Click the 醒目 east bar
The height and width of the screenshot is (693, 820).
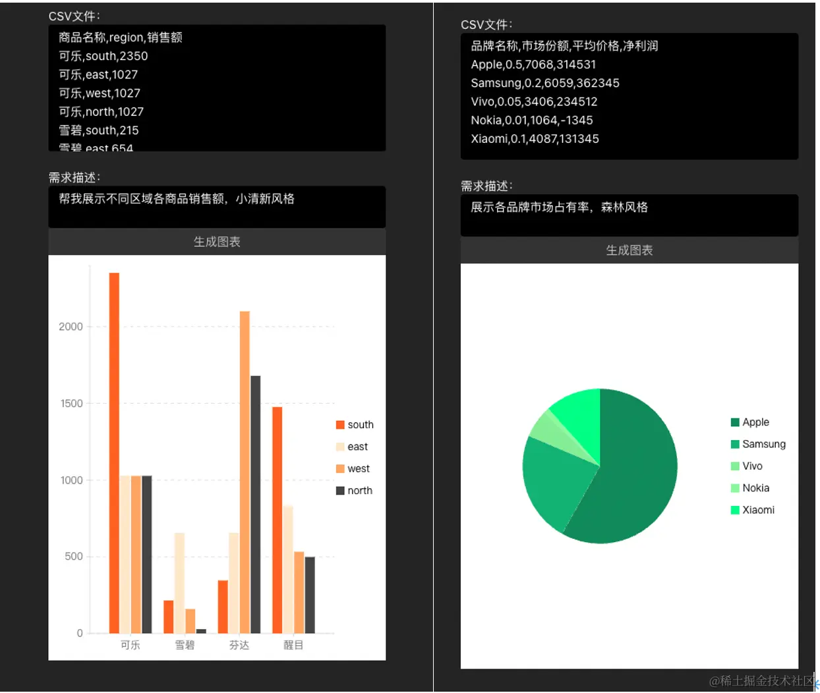point(288,570)
